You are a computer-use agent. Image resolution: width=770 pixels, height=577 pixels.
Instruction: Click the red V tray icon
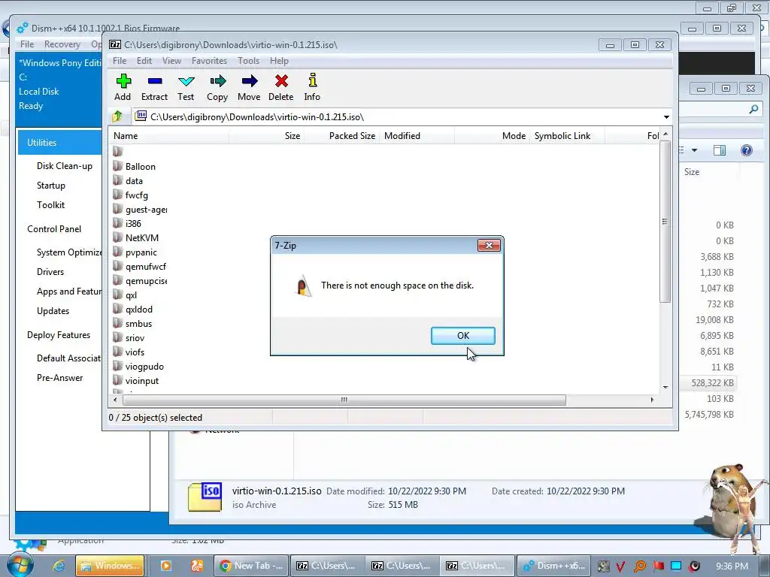620,566
